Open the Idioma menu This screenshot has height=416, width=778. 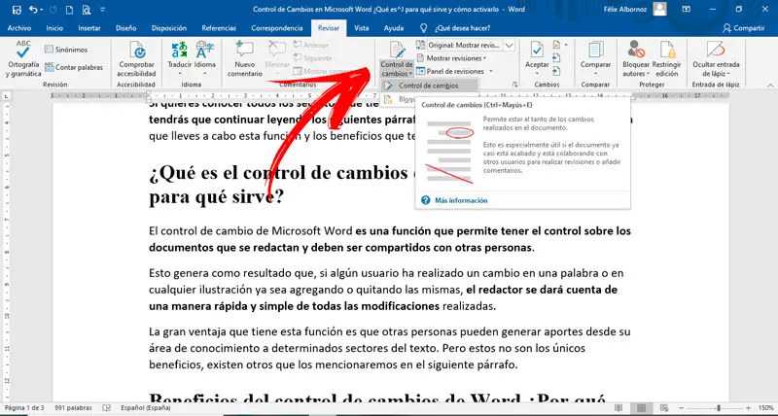click(x=205, y=59)
